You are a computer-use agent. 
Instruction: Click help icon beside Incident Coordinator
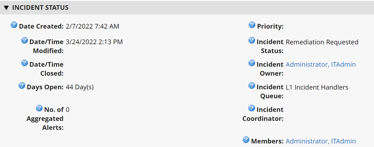tap(252, 108)
